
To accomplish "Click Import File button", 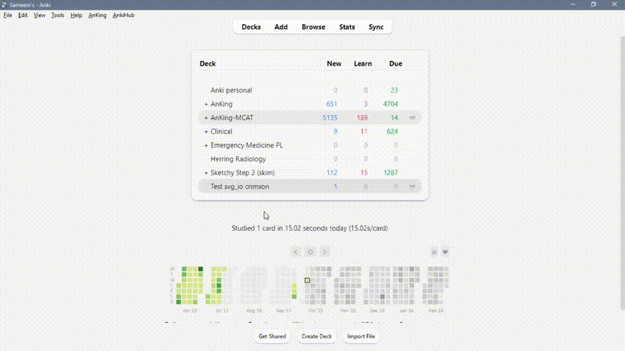I will [361, 336].
